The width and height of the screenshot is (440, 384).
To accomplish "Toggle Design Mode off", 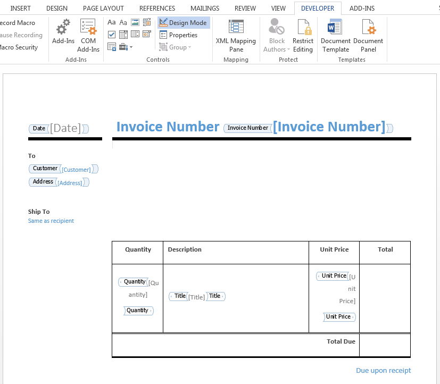I will (183, 23).
